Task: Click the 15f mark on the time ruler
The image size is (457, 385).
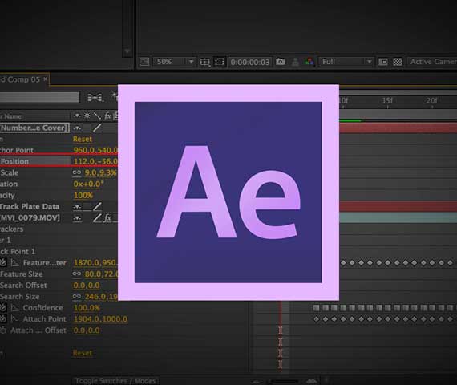Action: [x=387, y=101]
